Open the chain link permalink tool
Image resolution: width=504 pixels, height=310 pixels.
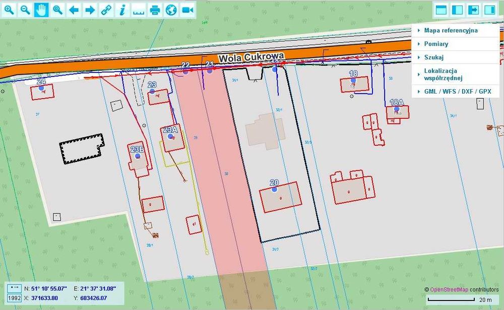coord(106,10)
